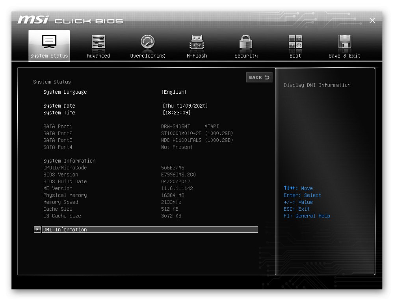The height and width of the screenshot is (301, 394).
Task: Edit the System Time value
Action: [x=177, y=113]
